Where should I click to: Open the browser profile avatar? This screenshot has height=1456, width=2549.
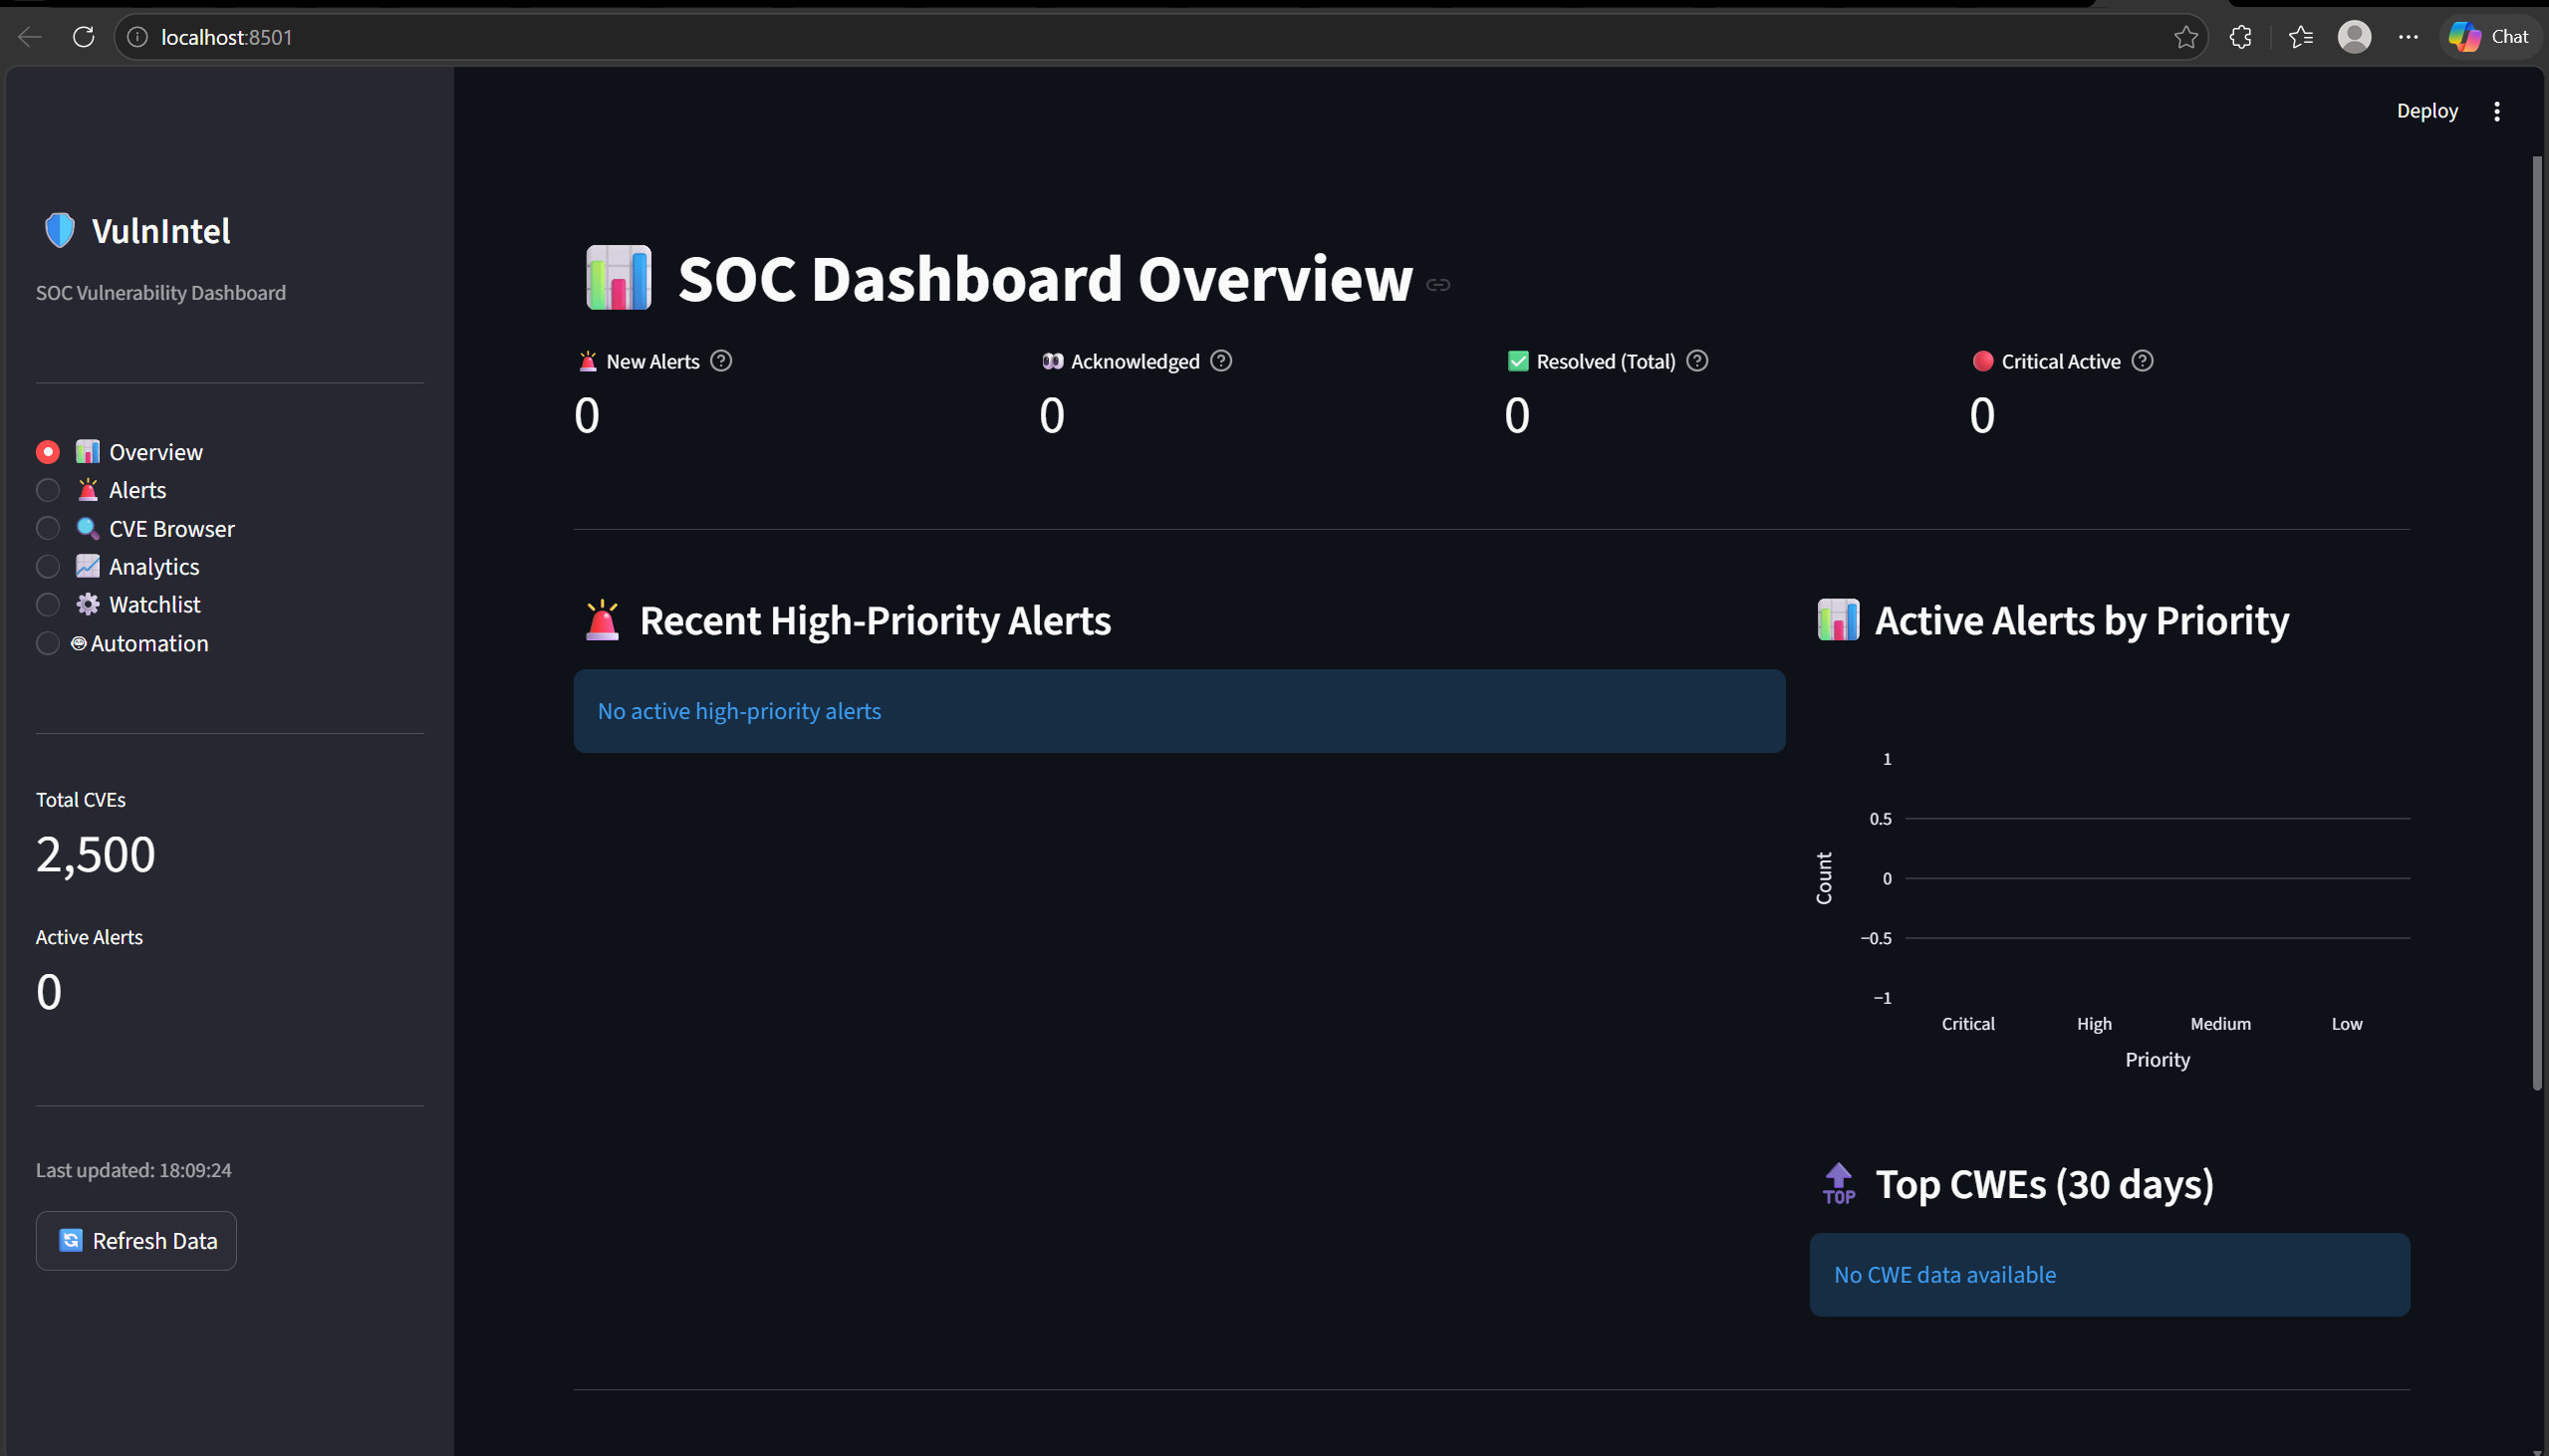click(2355, 37)
